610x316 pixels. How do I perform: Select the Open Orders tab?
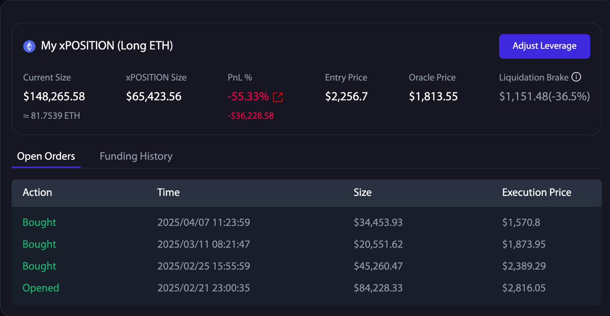pyautogui.click(x=46, y=156)
